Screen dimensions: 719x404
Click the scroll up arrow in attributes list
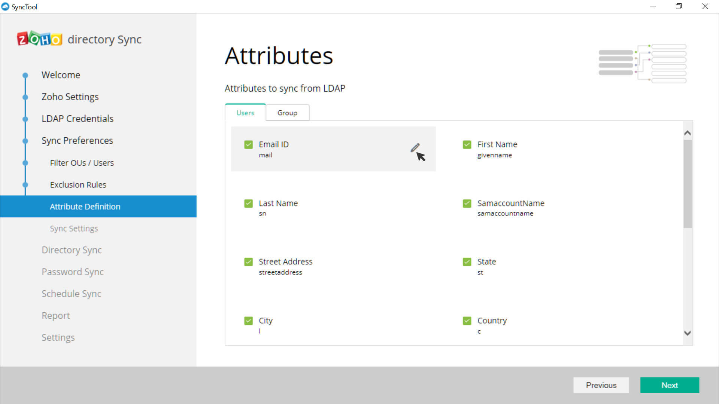click(x=687, y=133)
